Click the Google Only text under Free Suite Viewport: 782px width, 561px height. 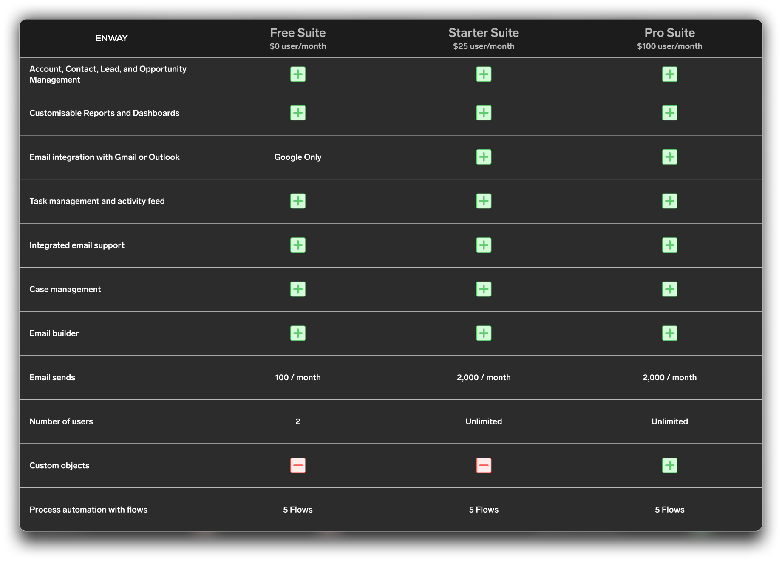pyautogui.click(x=298, y=157)
